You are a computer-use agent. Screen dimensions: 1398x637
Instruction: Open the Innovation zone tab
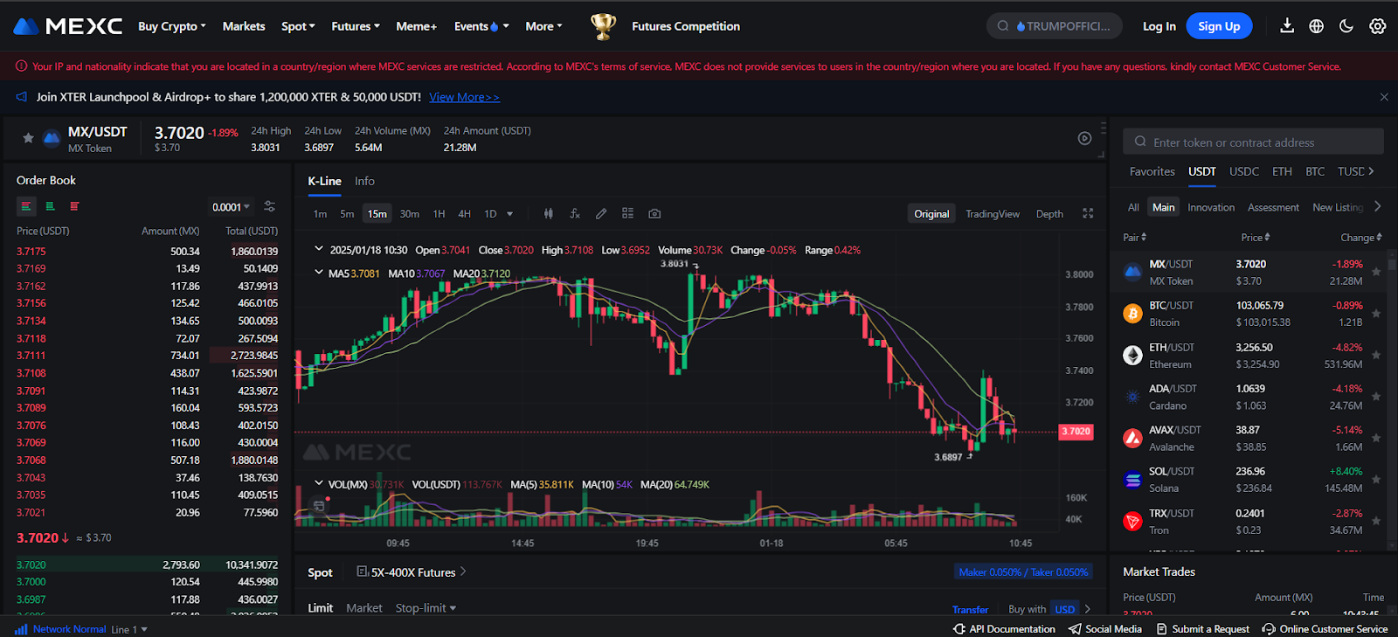point(1211,207)
